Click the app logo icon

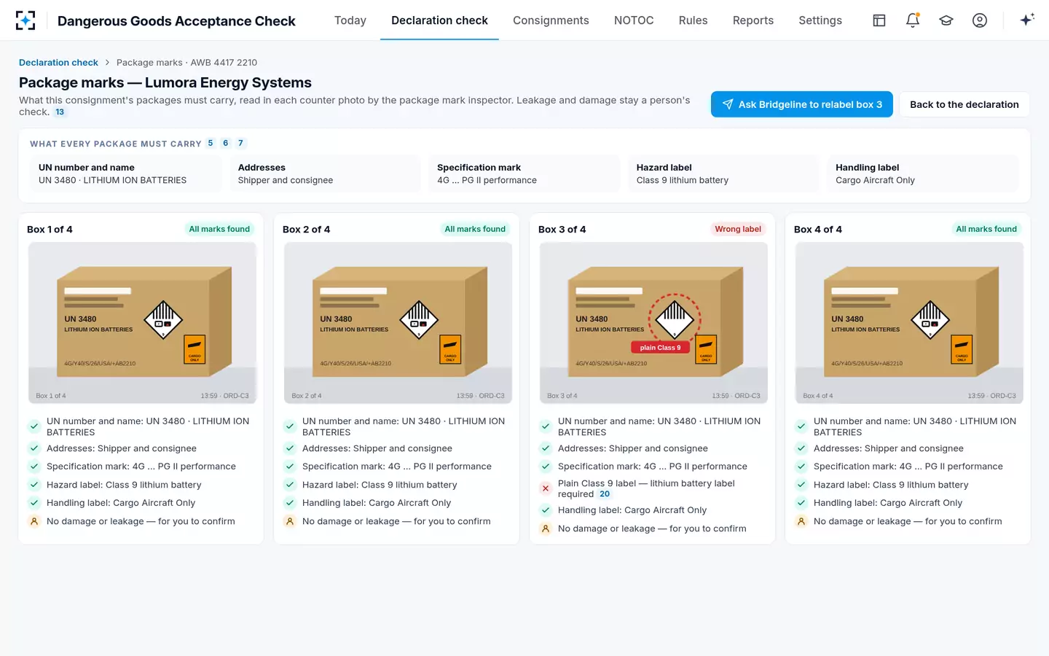25,20
